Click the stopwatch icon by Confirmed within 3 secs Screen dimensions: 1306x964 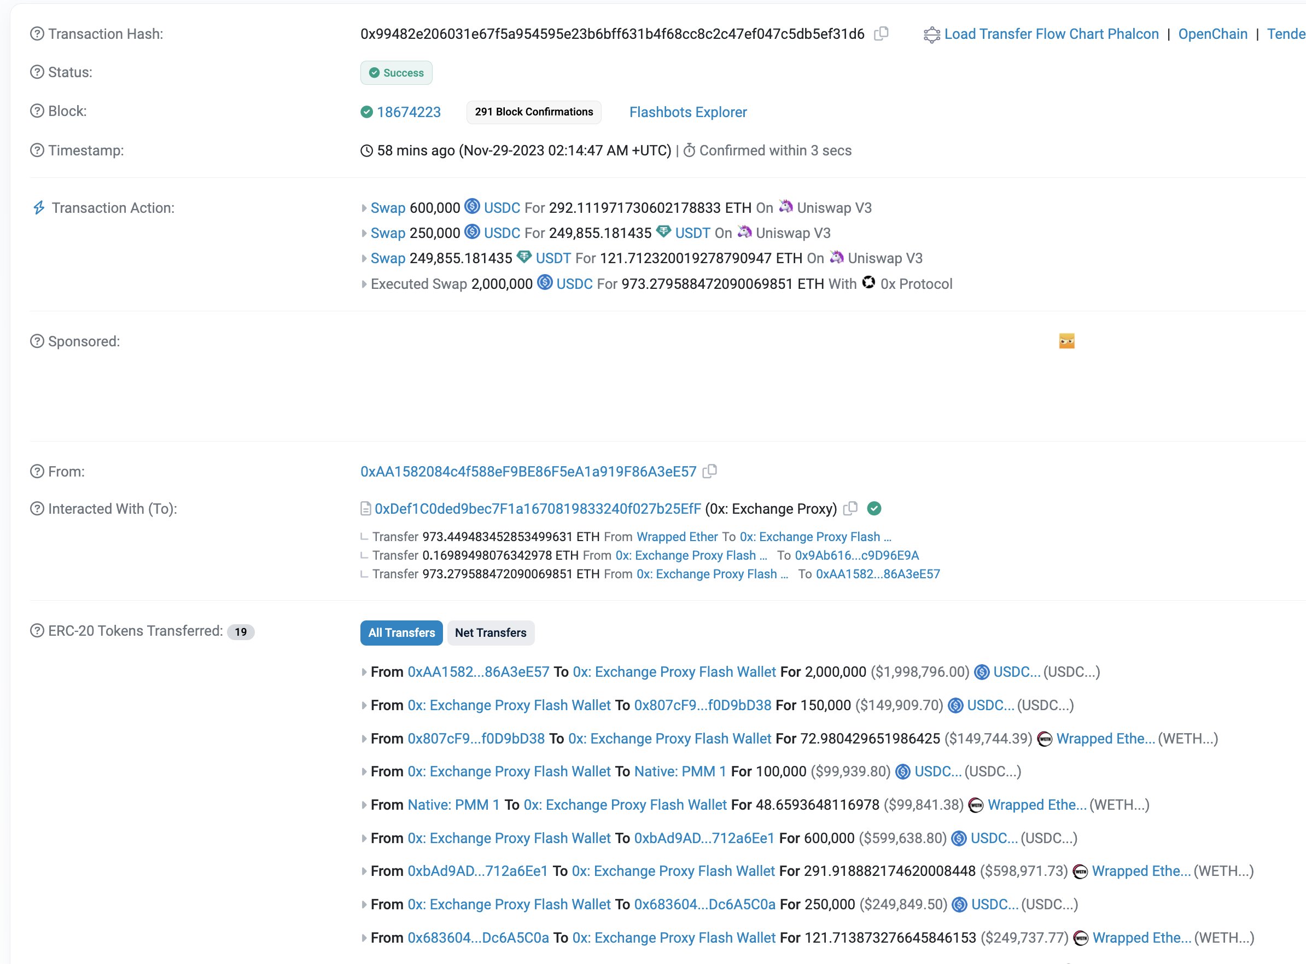click(x=689, y=150)
